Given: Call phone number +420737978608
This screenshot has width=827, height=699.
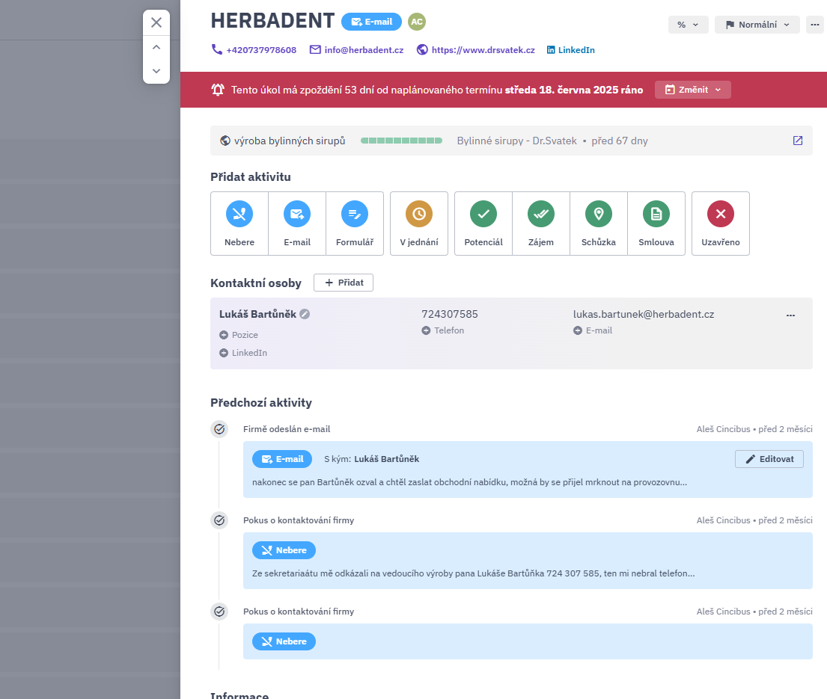Looking at the screenshot, I should [x=254, y=50].
